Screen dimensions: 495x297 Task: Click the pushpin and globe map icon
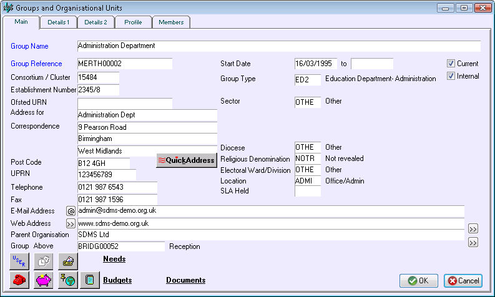[68, 280]
